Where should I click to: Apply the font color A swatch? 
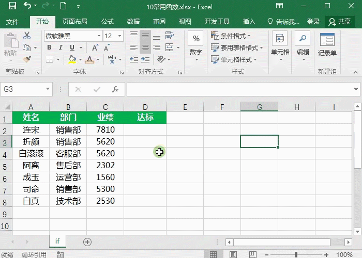(x=89, y=59)
